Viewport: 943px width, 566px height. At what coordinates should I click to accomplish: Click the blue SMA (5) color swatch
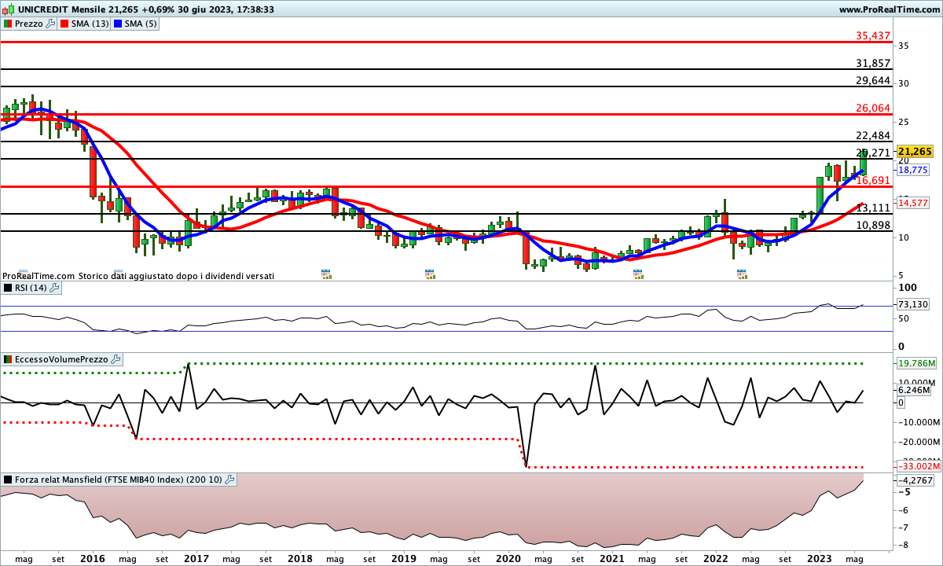coord(119,24)
